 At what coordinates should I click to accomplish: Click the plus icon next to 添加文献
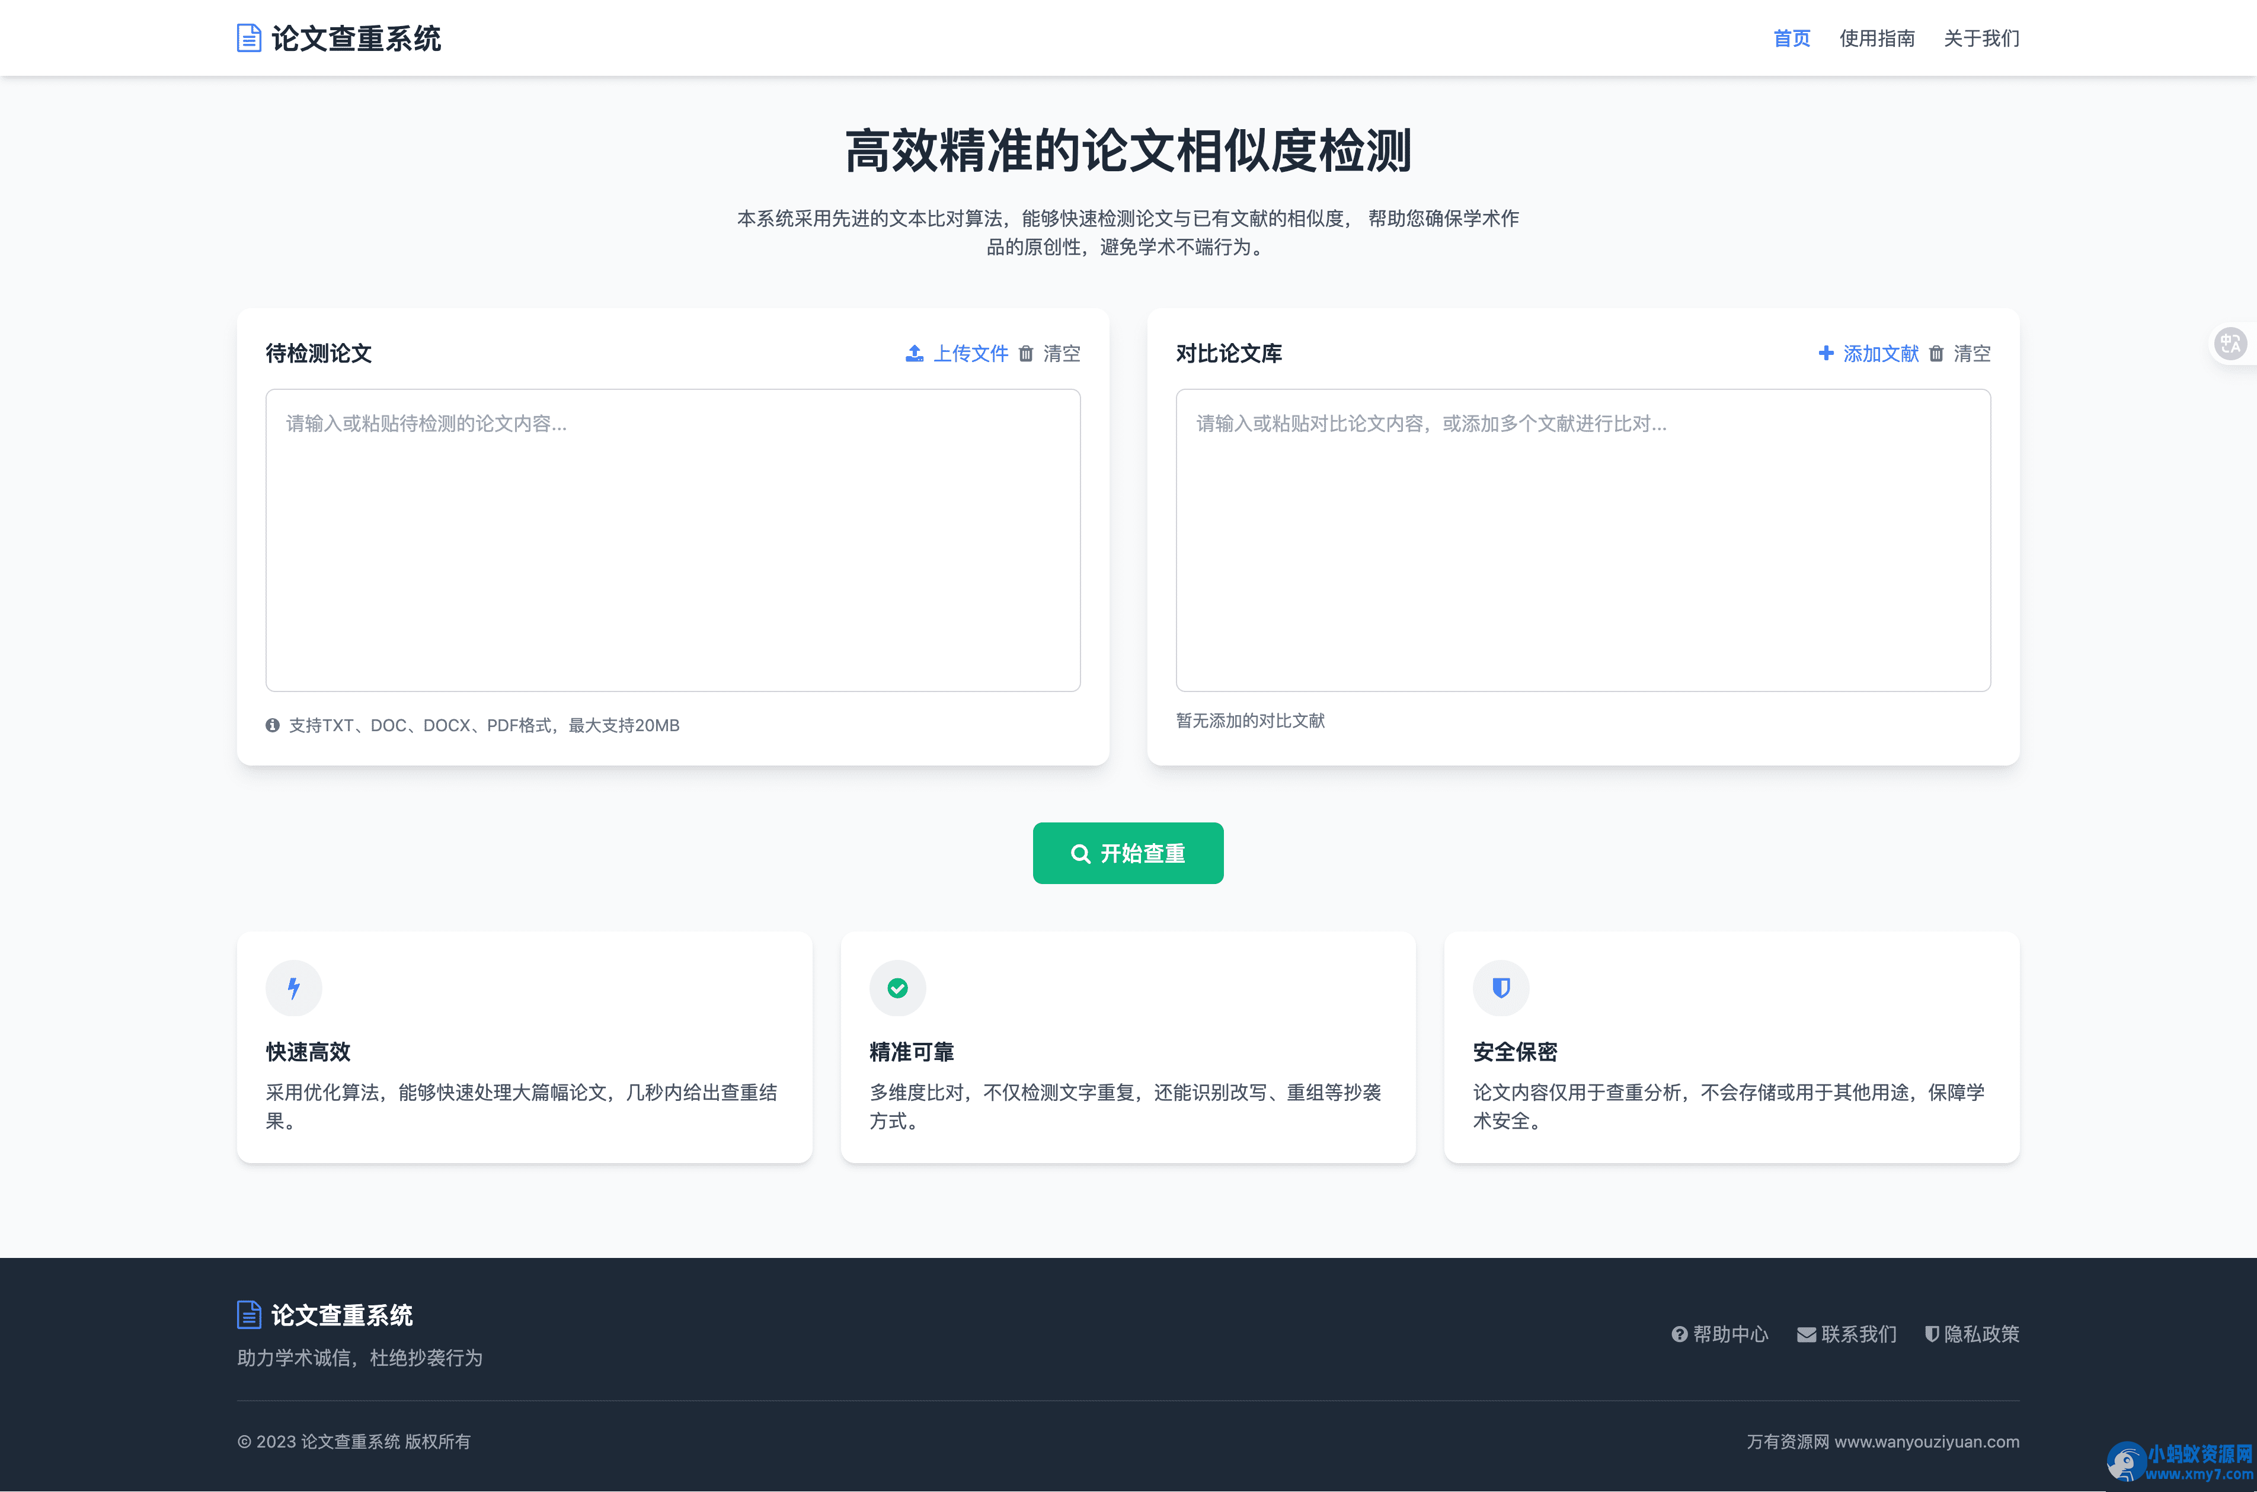(x=1826, y=353)
